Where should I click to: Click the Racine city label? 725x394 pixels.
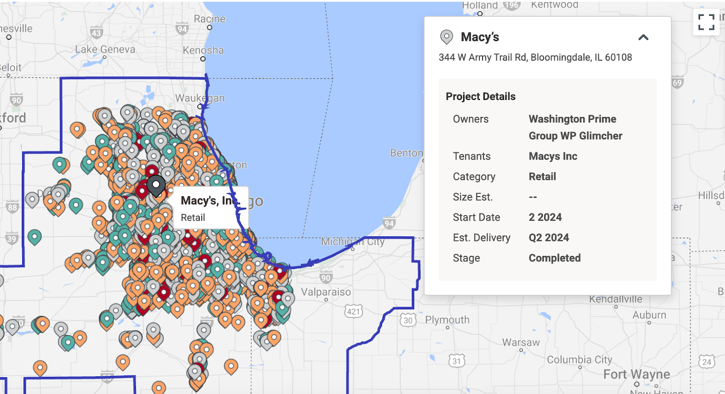209,19
